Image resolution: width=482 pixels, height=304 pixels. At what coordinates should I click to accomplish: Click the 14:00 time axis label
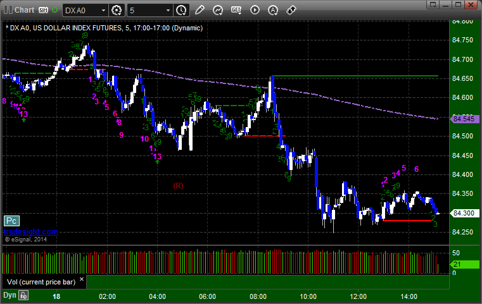409,296
